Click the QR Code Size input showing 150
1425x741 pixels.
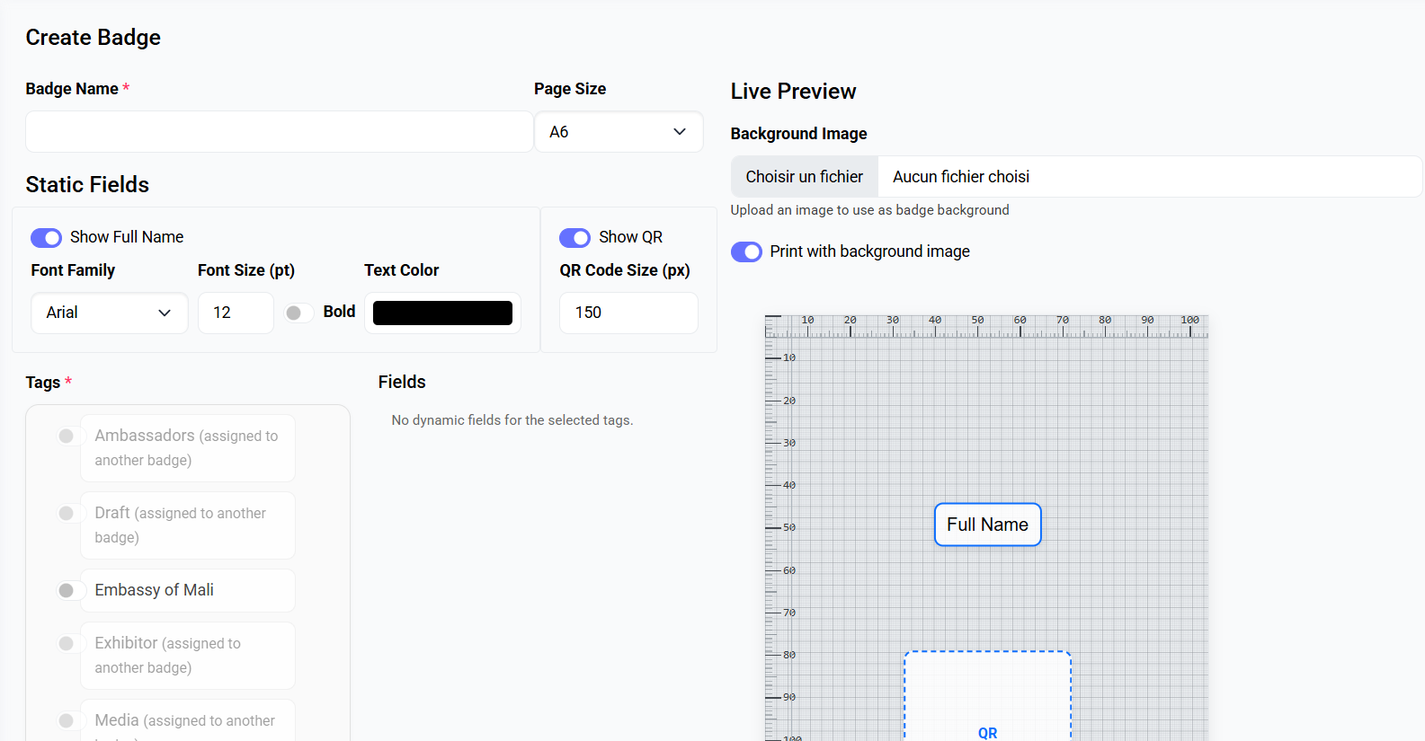tap(628, 313)
